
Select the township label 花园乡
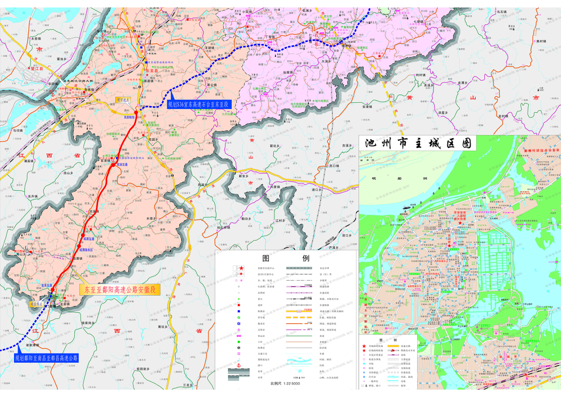(x=153, y=140)
